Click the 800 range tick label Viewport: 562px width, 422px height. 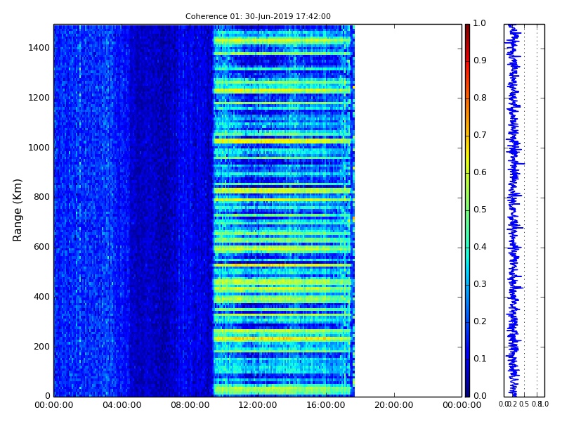(x=41, y=197)
